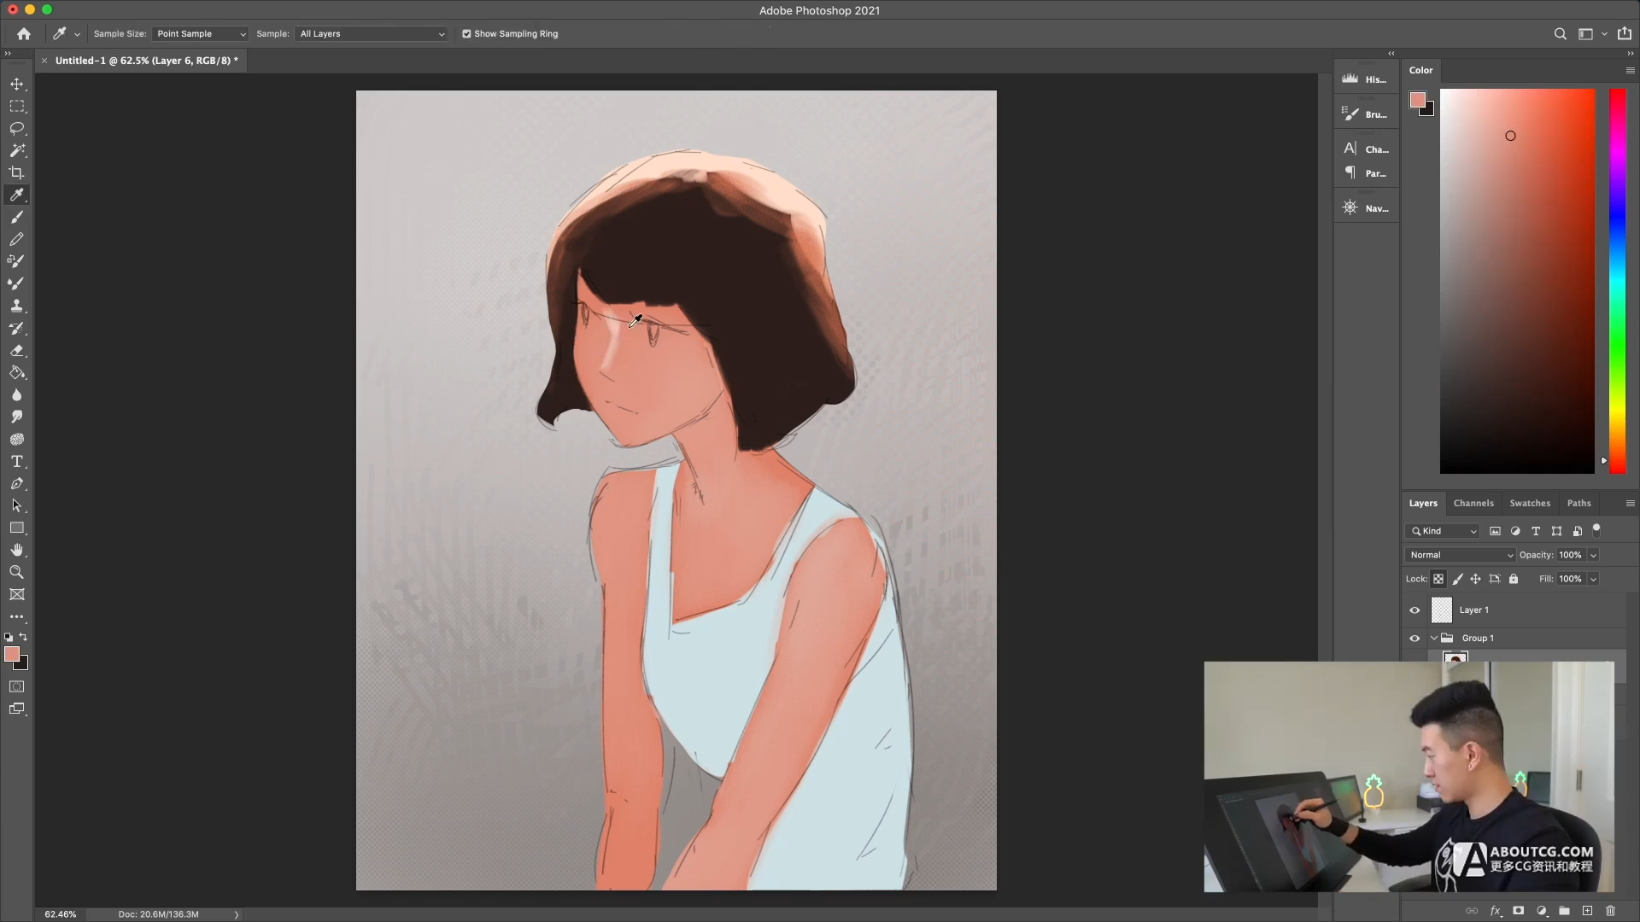Hide Layer 1 visibility eye
Viewport: 1640px width, 922px height.
click(1414, 610)
